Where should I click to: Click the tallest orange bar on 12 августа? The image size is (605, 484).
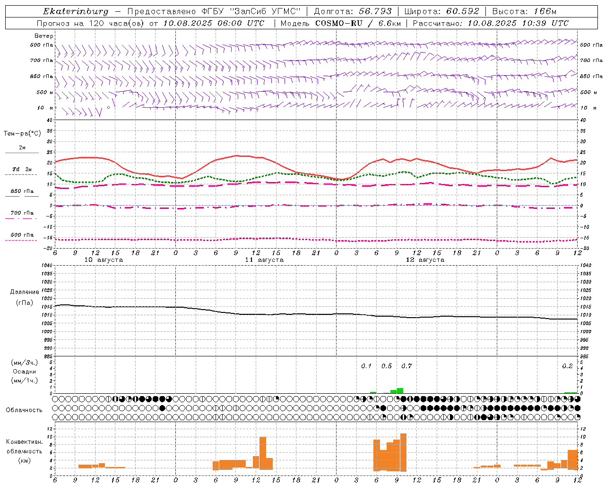tap(403, 452)
